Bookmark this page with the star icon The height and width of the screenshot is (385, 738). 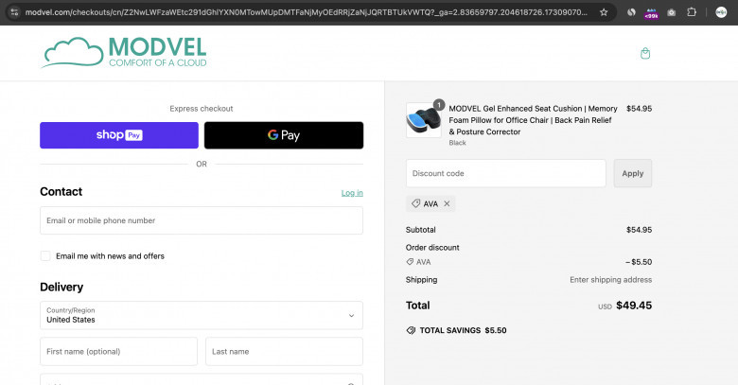pyautogui.click(x=604, y=12)
